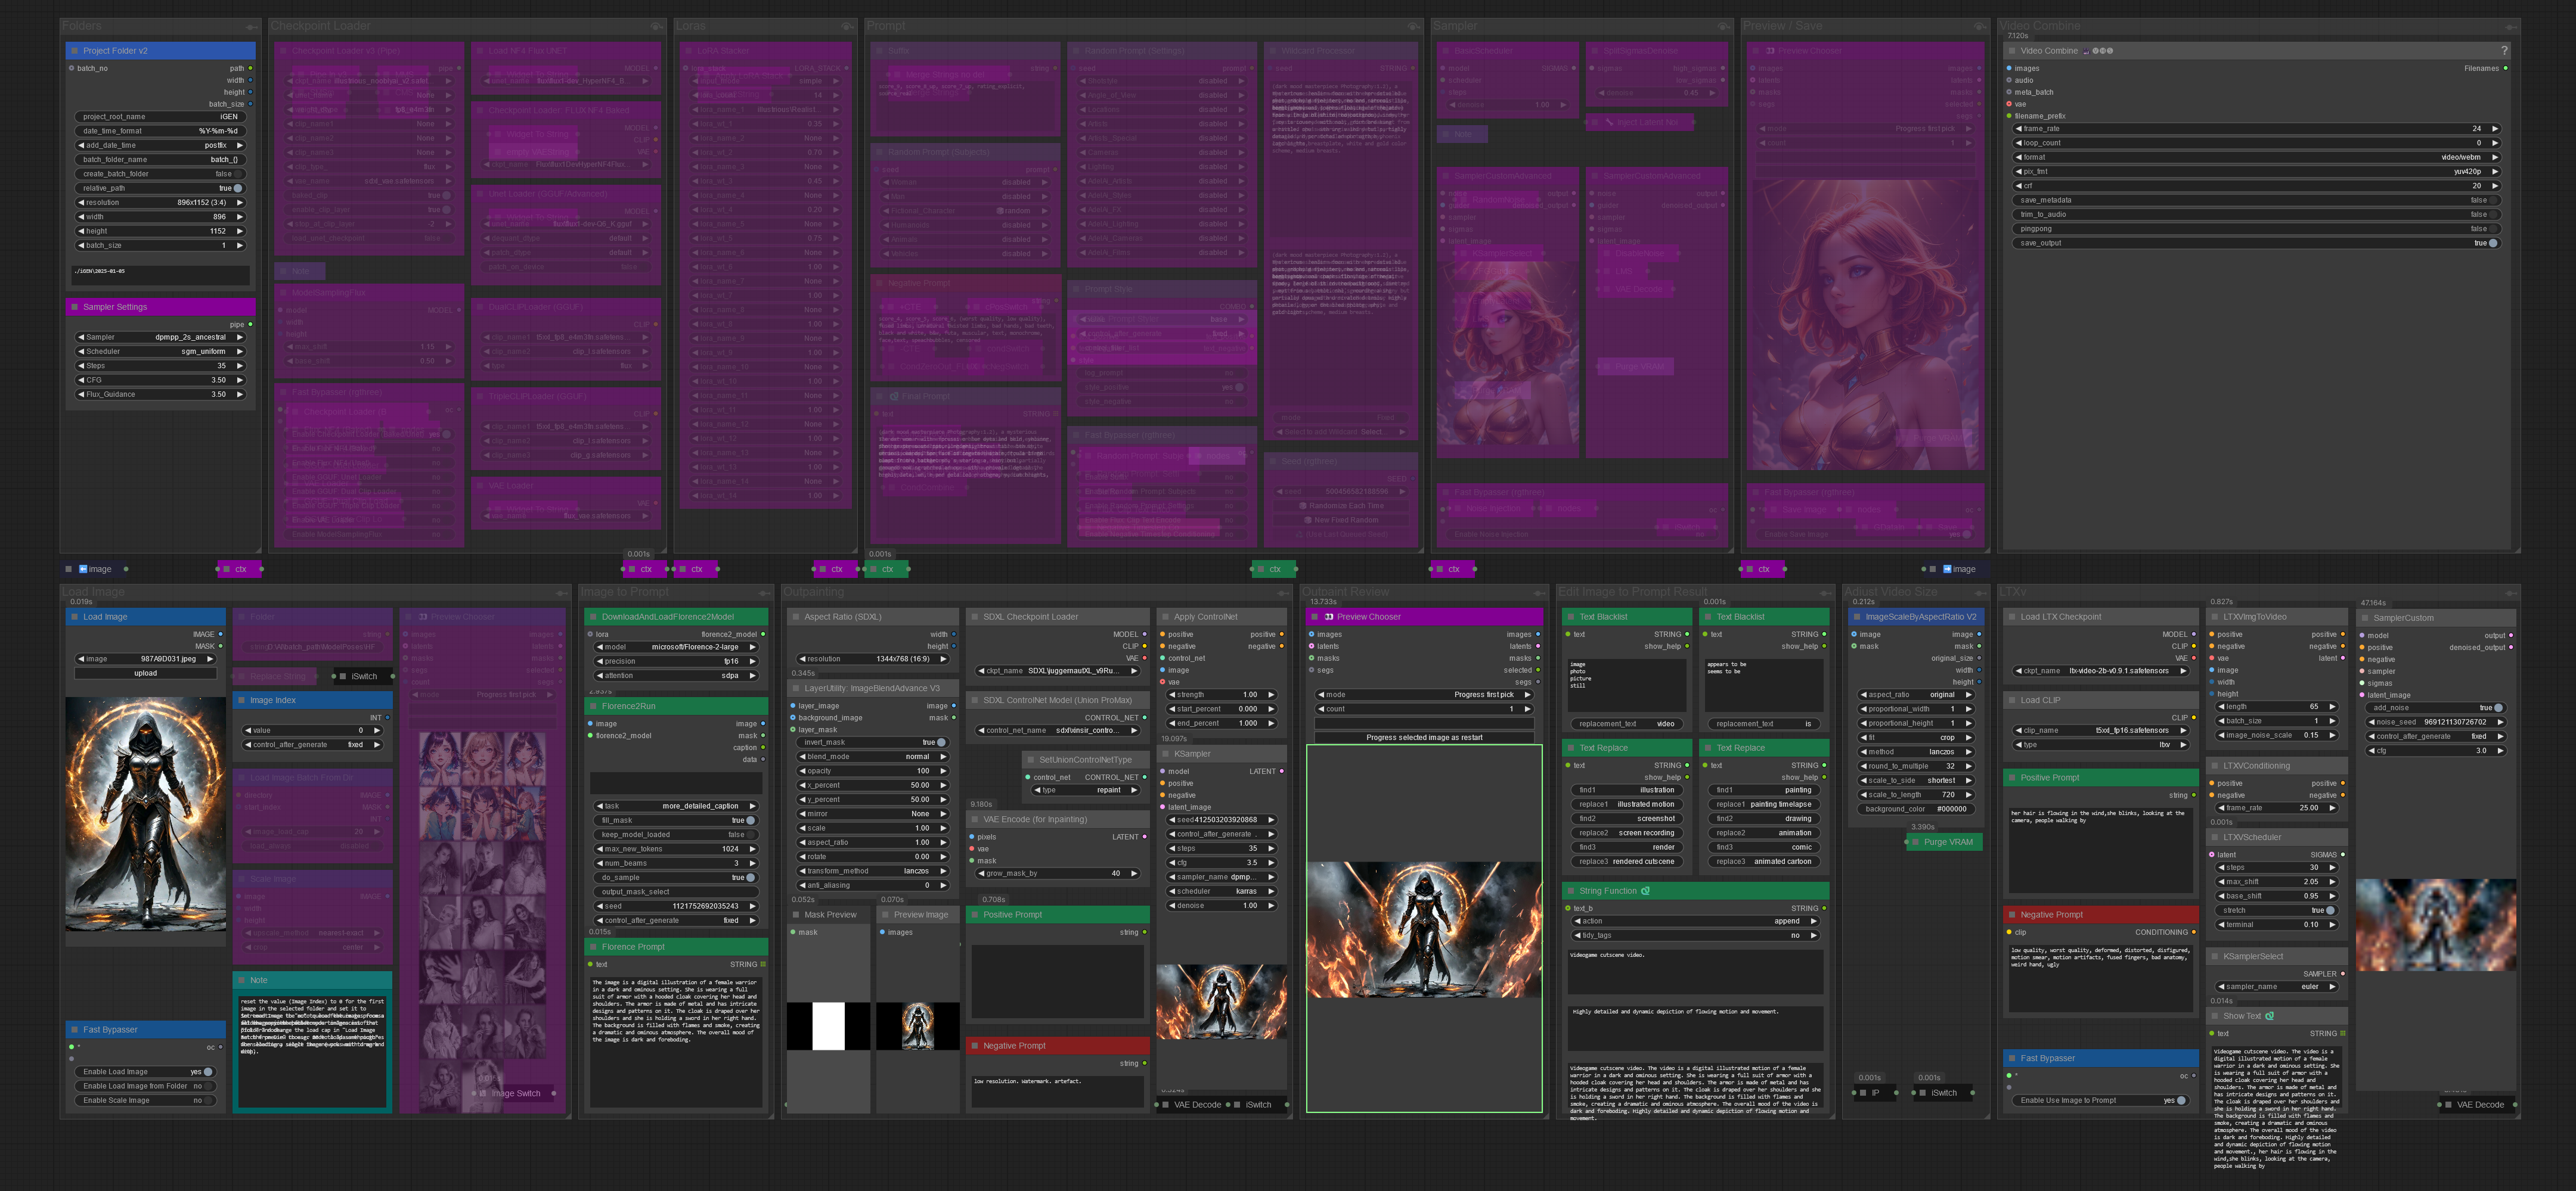Collapse the Video Combine node via its title dot
This screenshot has height=1191, width=2576.
2012,51
